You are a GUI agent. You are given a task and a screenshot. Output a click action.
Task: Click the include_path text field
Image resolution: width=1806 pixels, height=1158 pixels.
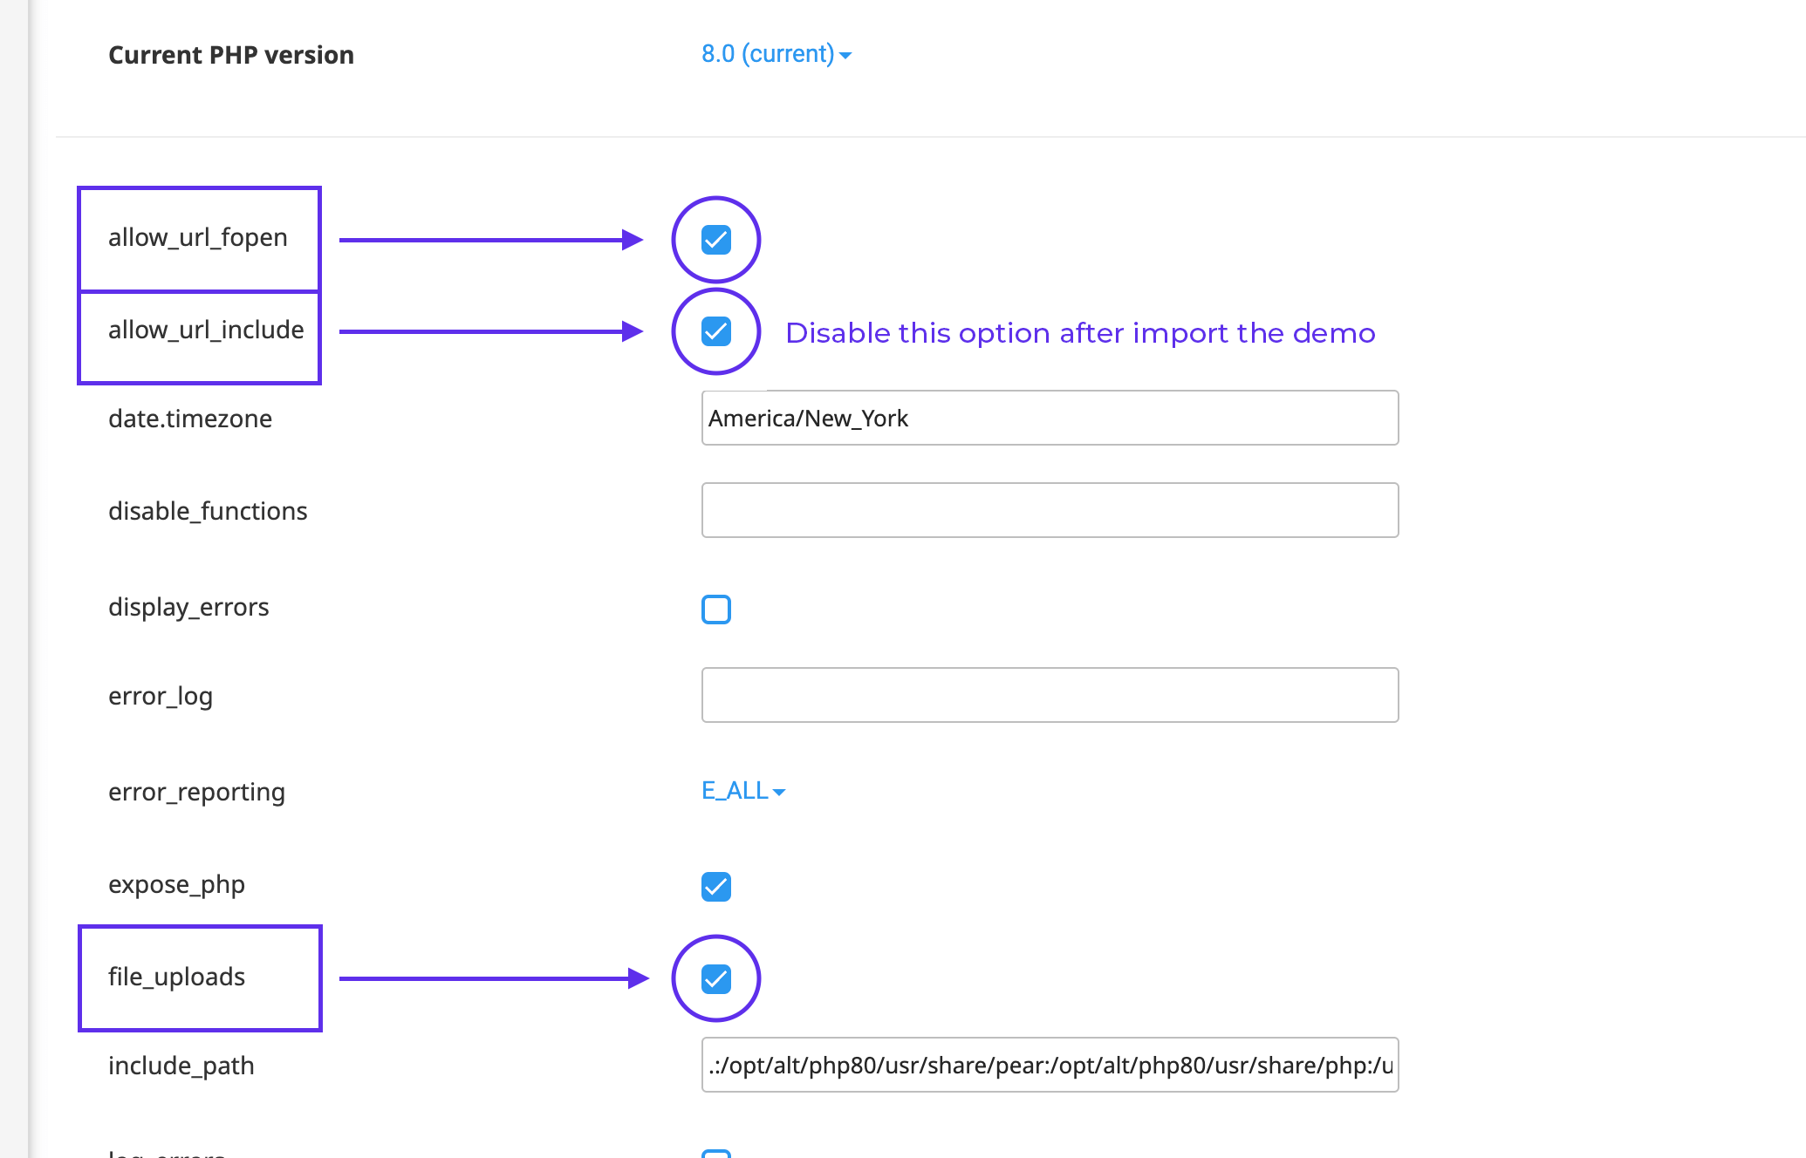[x=1050, y=1065]
